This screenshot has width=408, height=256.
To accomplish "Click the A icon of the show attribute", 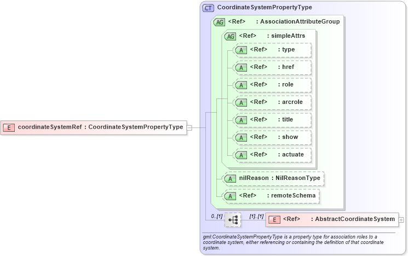I will (240, 138).
